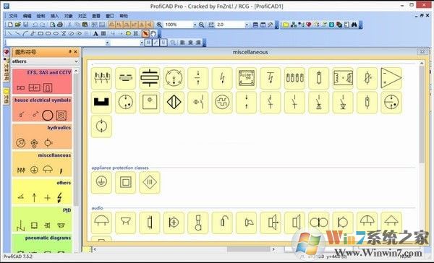Click the Save floppy disk icon
This screenshot has width=434, height=263.
point(26,25)
